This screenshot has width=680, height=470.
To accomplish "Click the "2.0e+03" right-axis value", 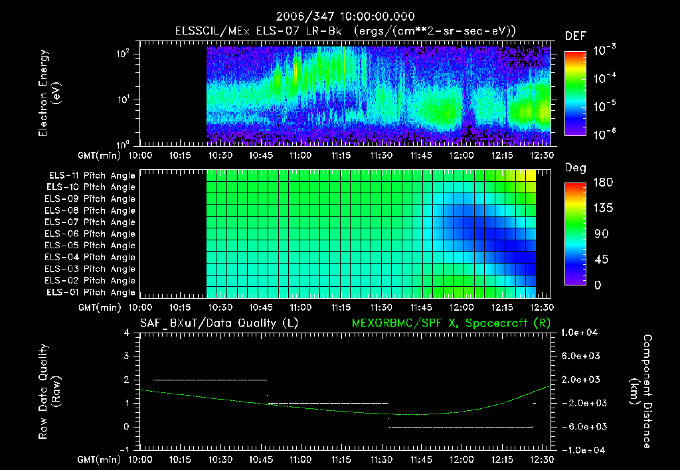I will [581, 380].
